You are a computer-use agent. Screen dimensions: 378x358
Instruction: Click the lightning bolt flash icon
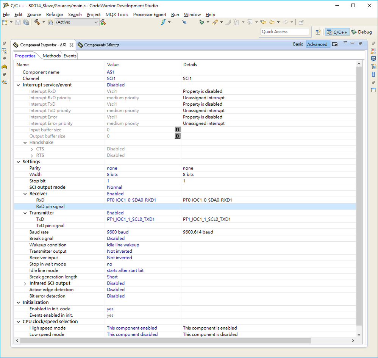pyautogui.click(x=164, y=22)
